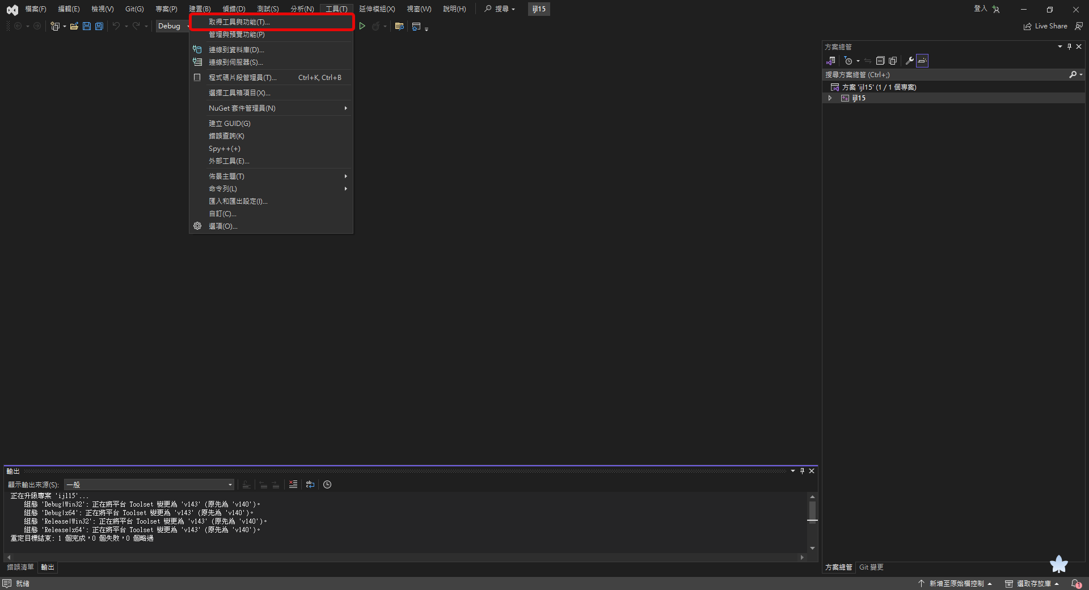
Task: Click the feedback person icon beside Live Share
Action: [1079, 26]
